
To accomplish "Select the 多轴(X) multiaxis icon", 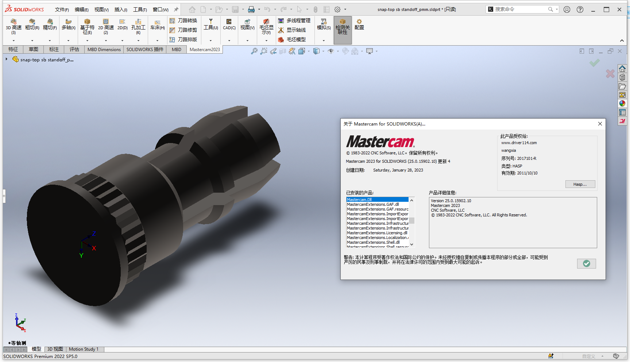I will point(68,24).
